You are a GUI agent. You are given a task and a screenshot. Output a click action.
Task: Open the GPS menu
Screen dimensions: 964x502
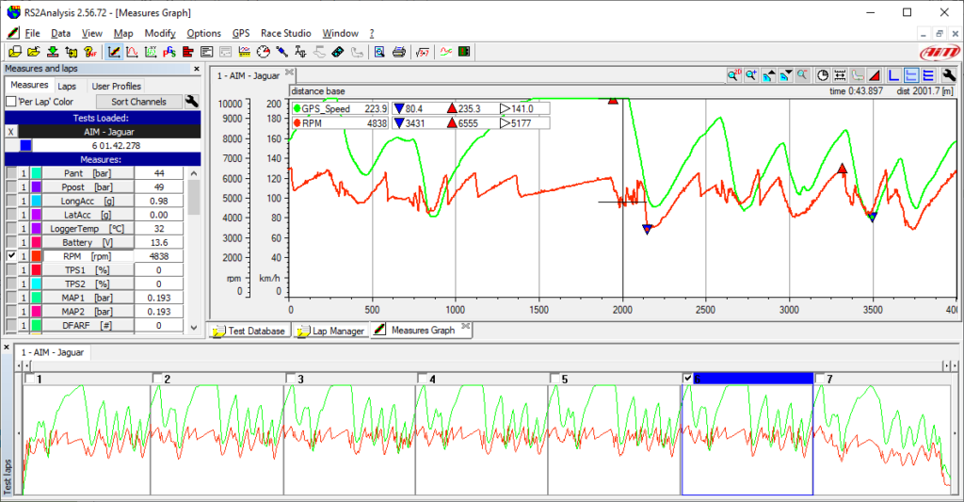point(241,33)
